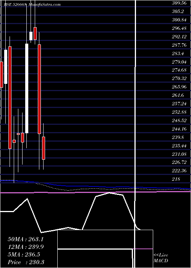
Task: Click the 257.24 price axis label
Action: 179,104
